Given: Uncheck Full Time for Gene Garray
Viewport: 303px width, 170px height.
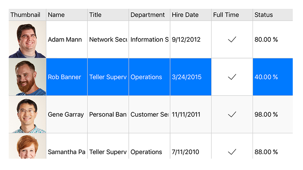Looking at the screenshot, I should (232, 114).
